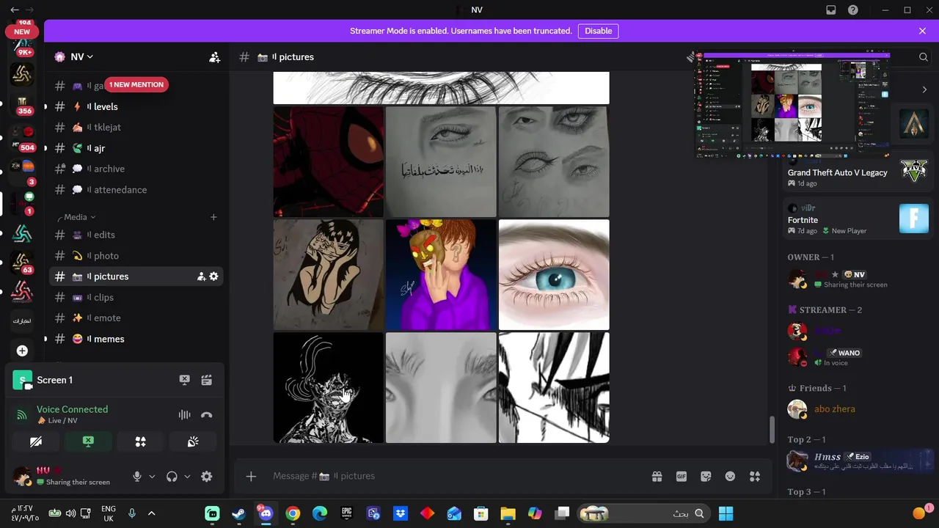Jump to 1 NEW MENTION
Screen dimensions: 939x528
[136, 84]
